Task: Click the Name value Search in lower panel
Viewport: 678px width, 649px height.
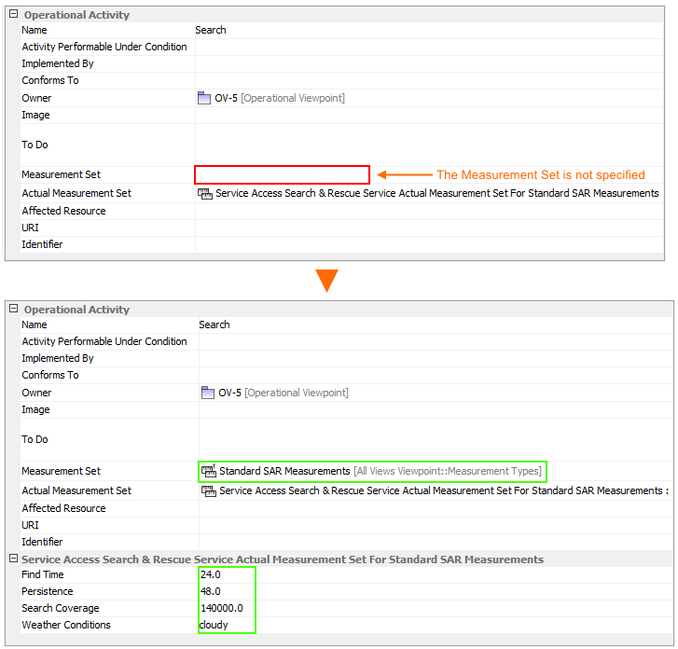Action: coord(214,324)
